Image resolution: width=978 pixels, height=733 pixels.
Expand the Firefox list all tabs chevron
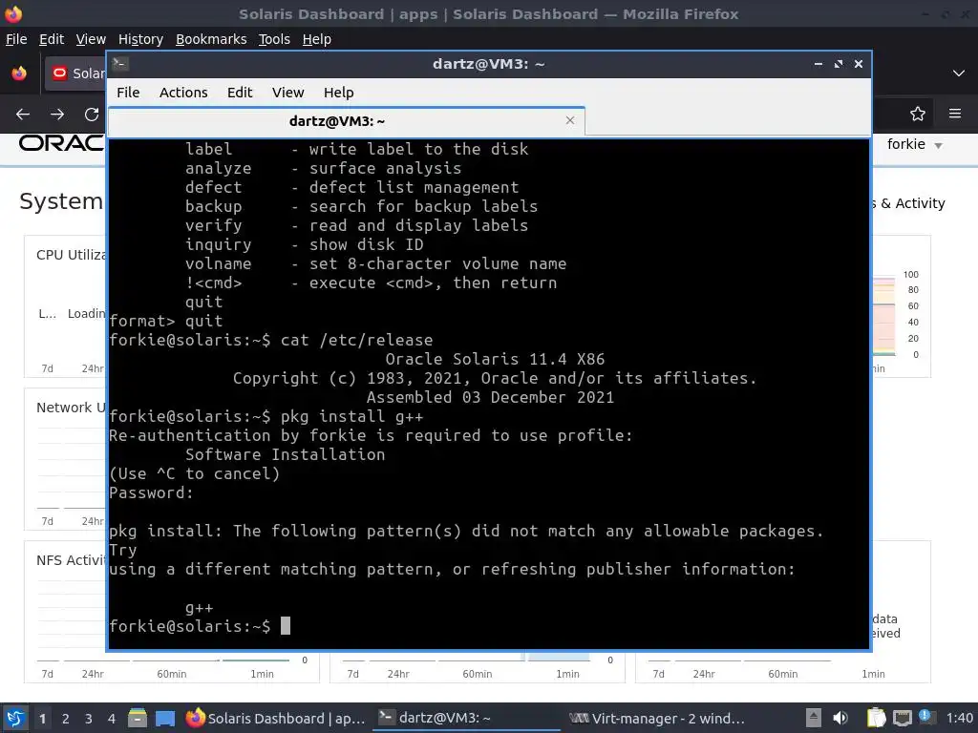(x=958, y=73)
